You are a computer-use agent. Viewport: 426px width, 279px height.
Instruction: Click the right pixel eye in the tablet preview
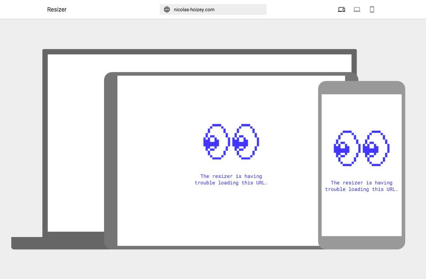(x=245, y=142)
